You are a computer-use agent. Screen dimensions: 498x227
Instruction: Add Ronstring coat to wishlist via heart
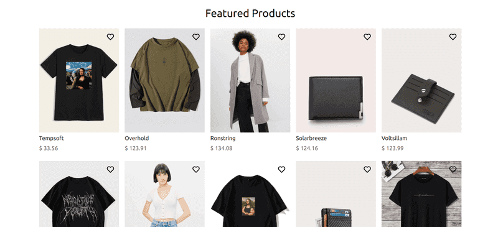pyautogui.click(x=281, y=37)
